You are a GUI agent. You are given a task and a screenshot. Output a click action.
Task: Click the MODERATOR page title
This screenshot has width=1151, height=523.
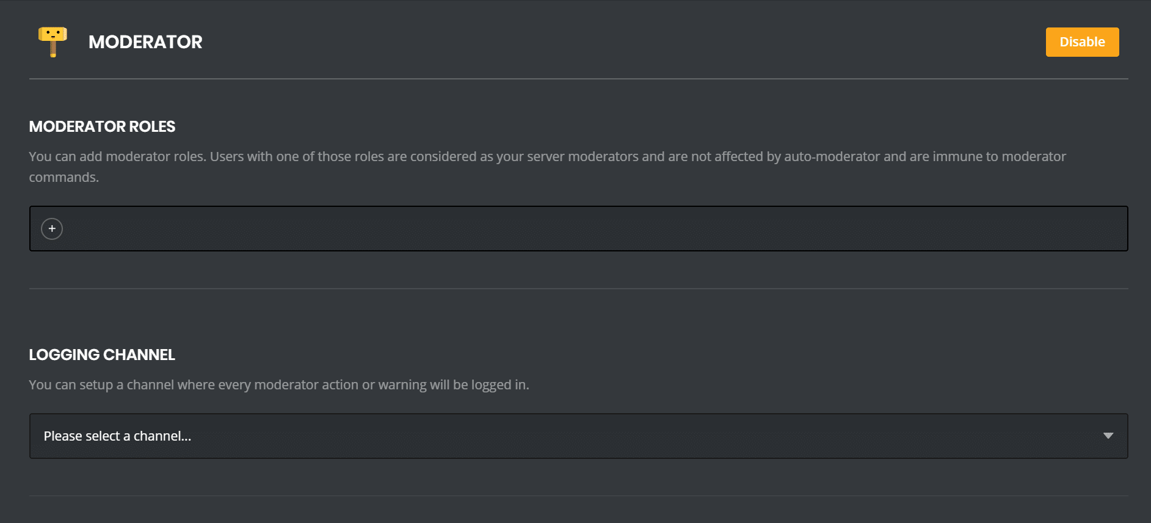pyautogui.click(x=145, y=42)
